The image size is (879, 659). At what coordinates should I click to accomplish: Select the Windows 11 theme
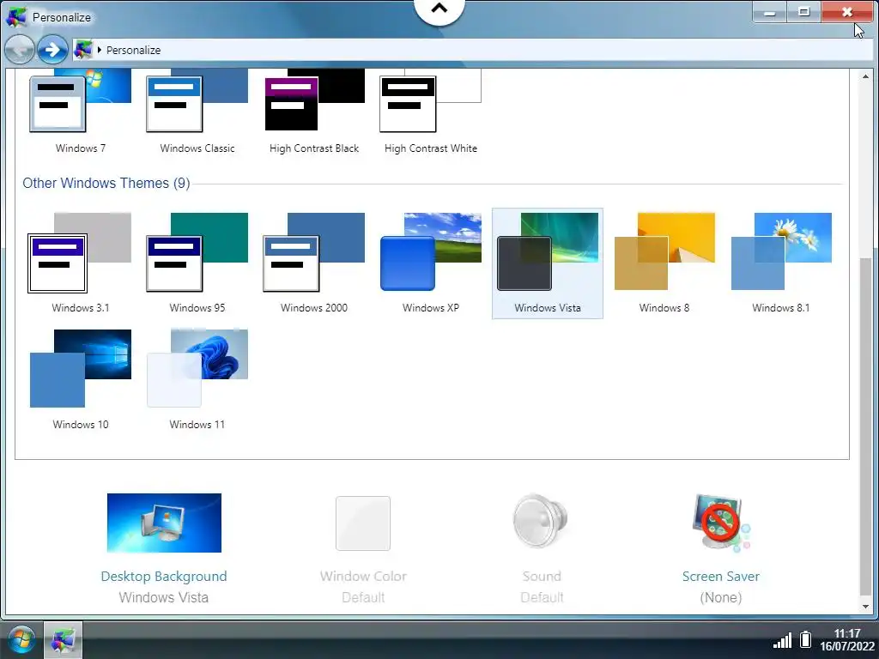click(x=197, y=380)
